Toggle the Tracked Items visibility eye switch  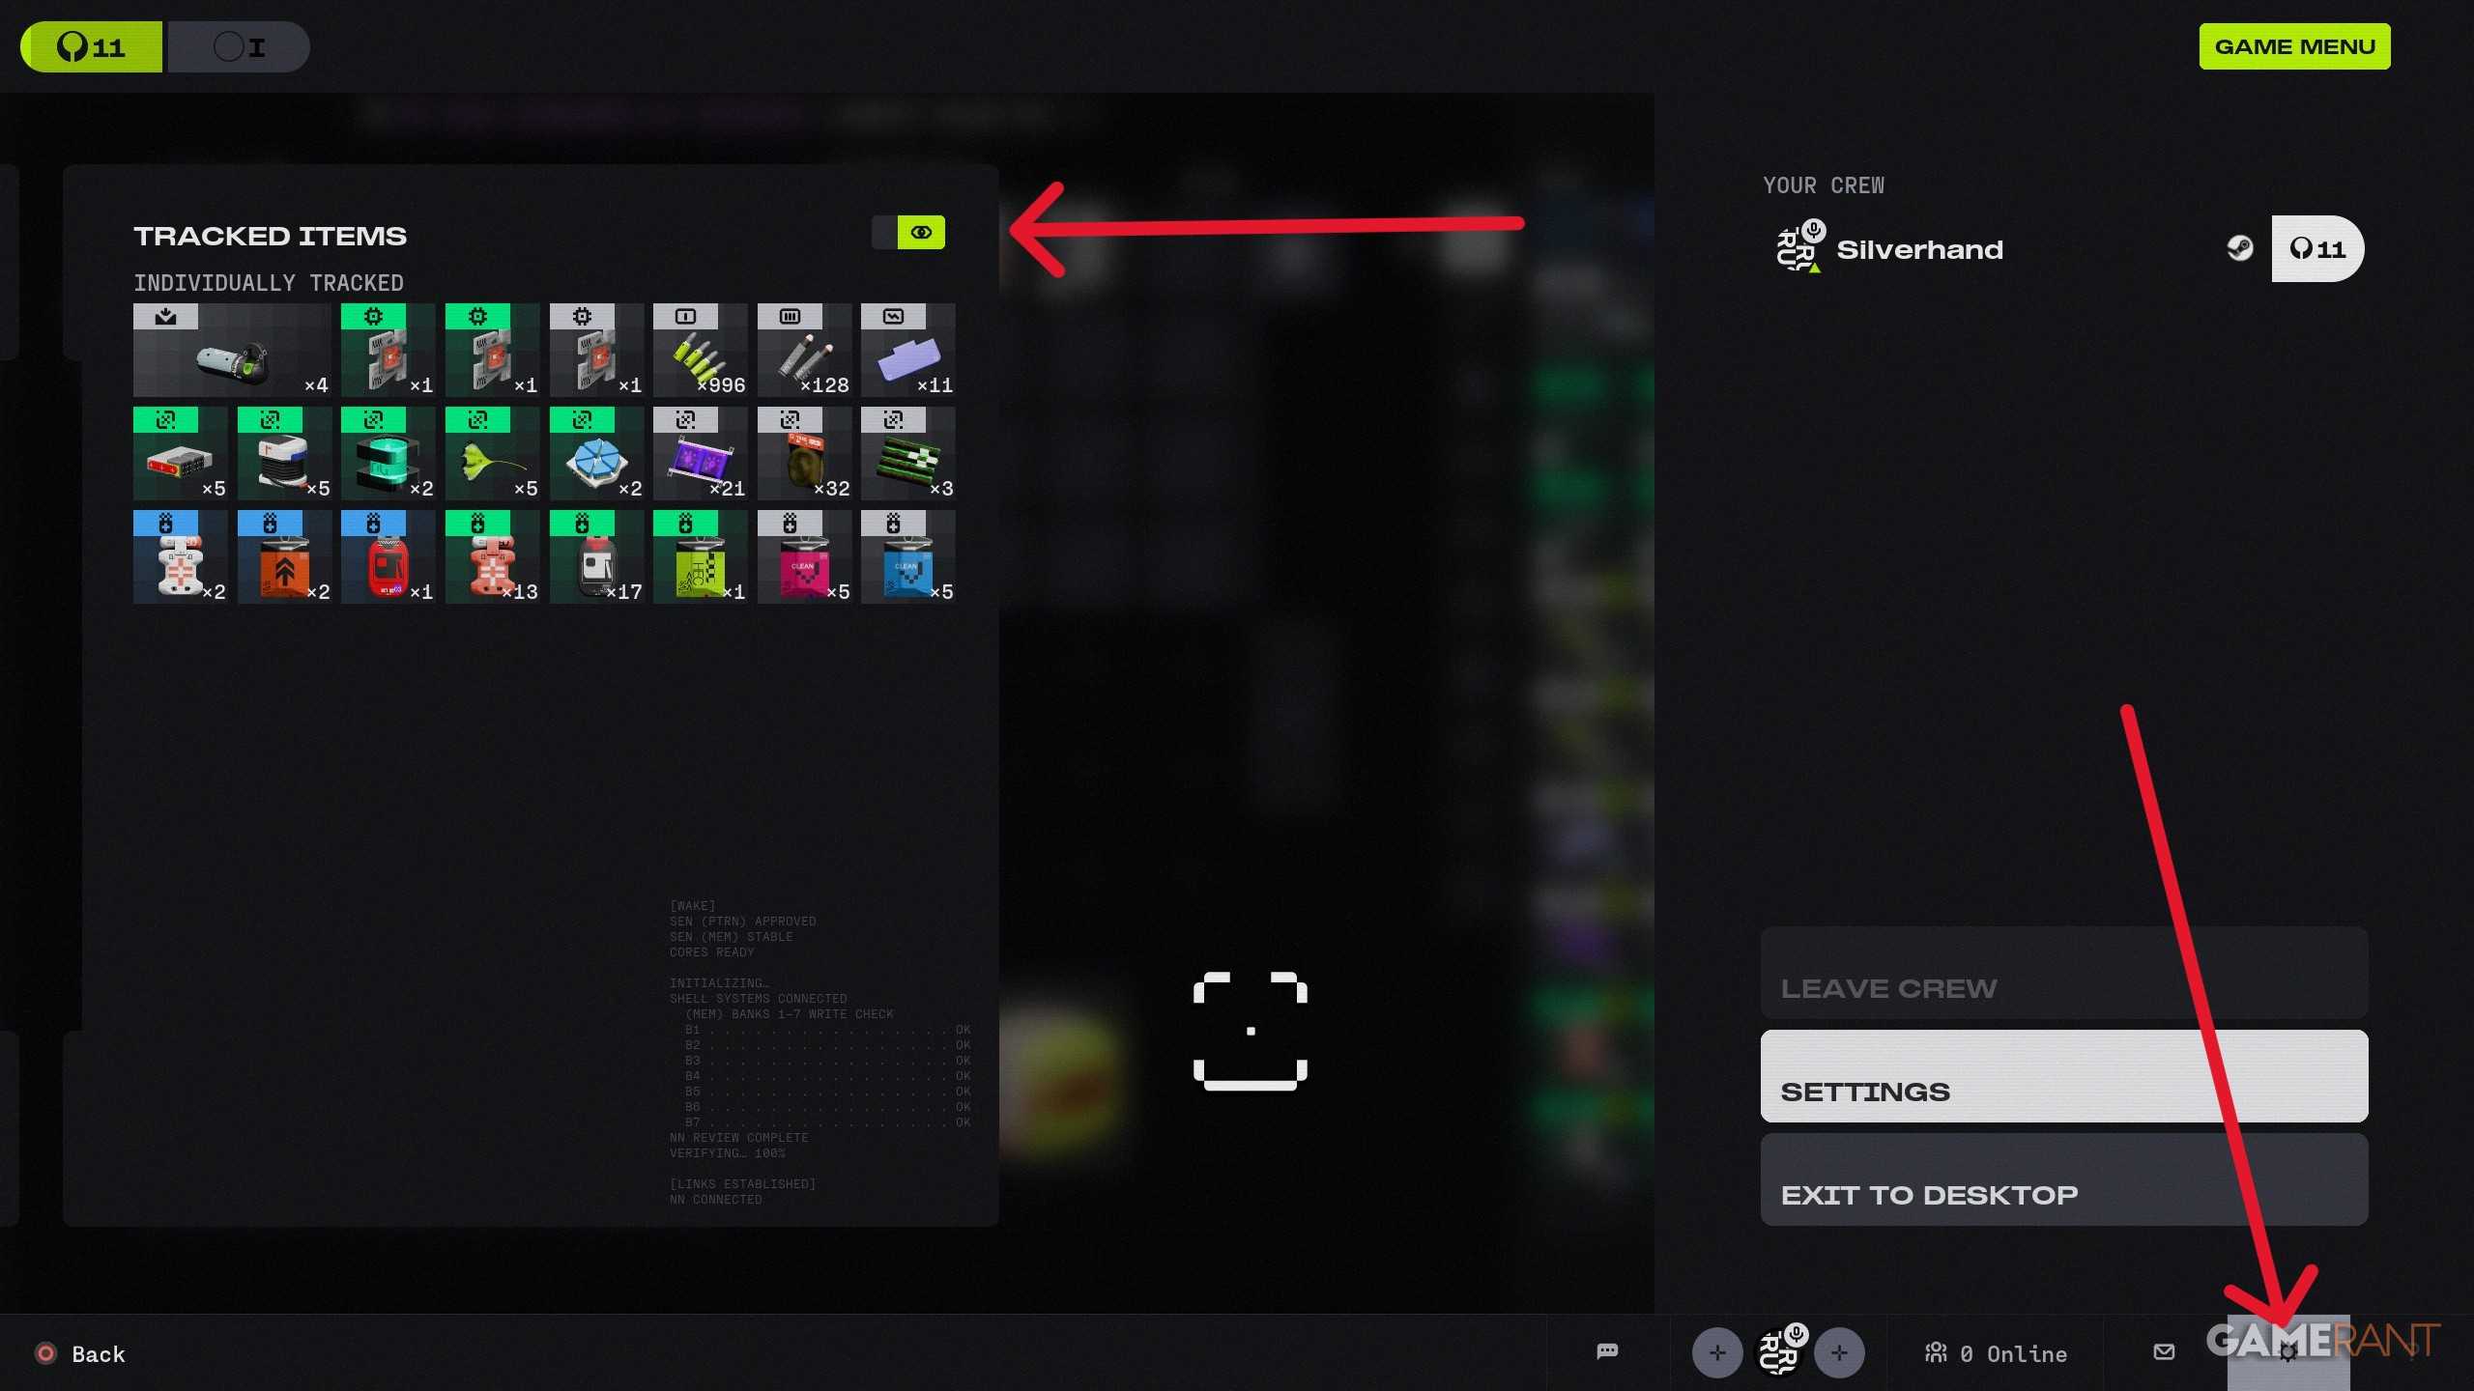[x=908, y=232]
